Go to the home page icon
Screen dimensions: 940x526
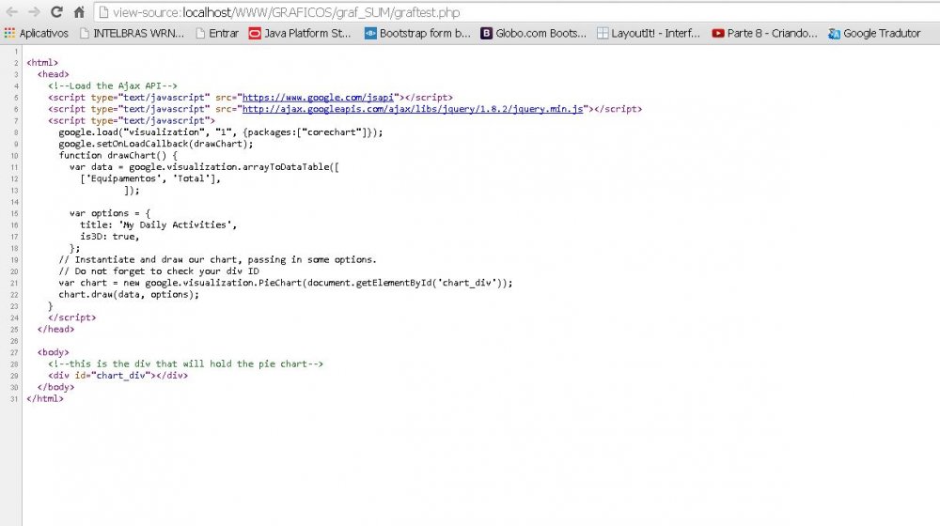click(80, 12)
